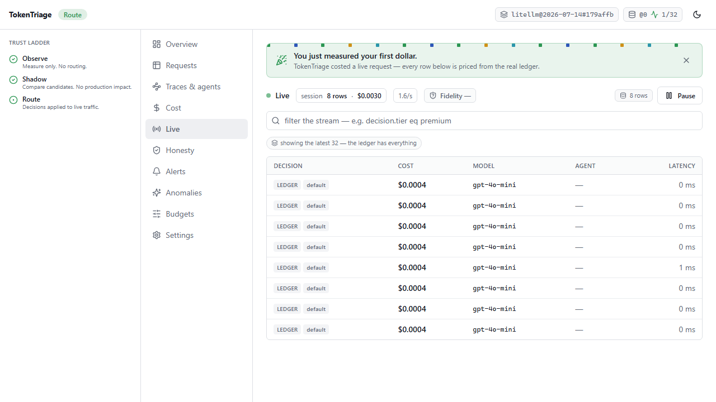Select the Live nav item
This screenshot has height=402, width=716.
[x=196, y=129]
